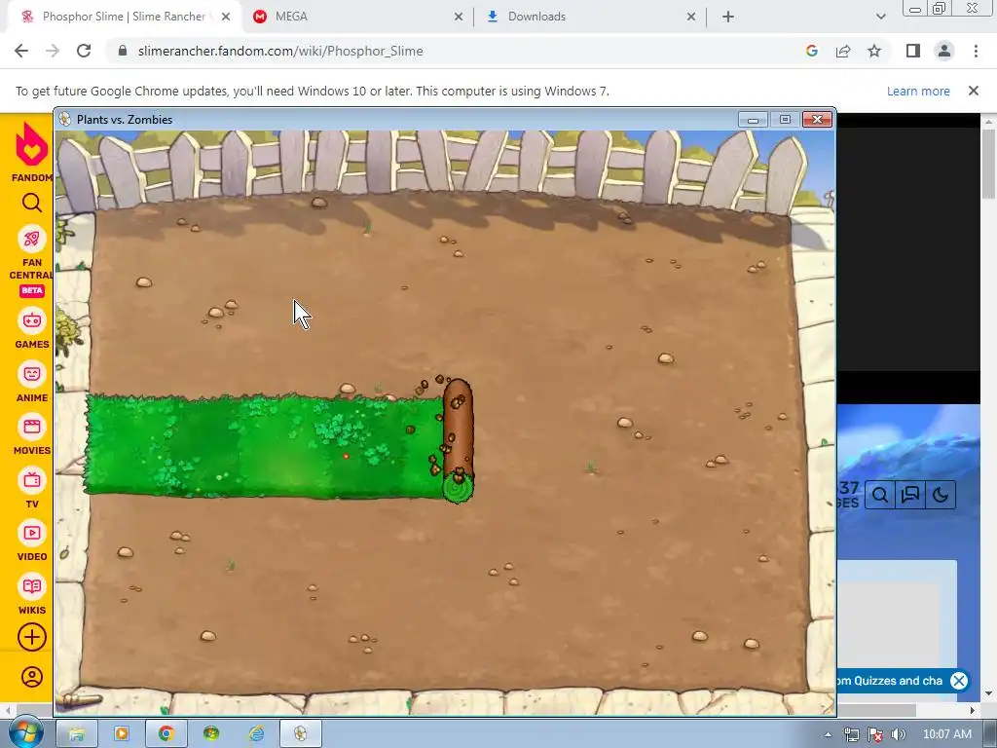
Task: Switch to Downloads tab
Action: pyautogui.click(x=590, y=17)
